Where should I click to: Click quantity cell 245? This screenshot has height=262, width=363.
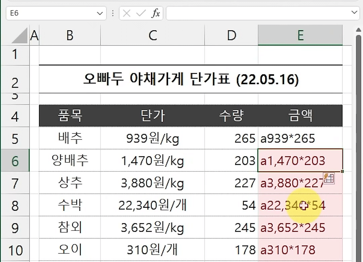tap(232, 227)
